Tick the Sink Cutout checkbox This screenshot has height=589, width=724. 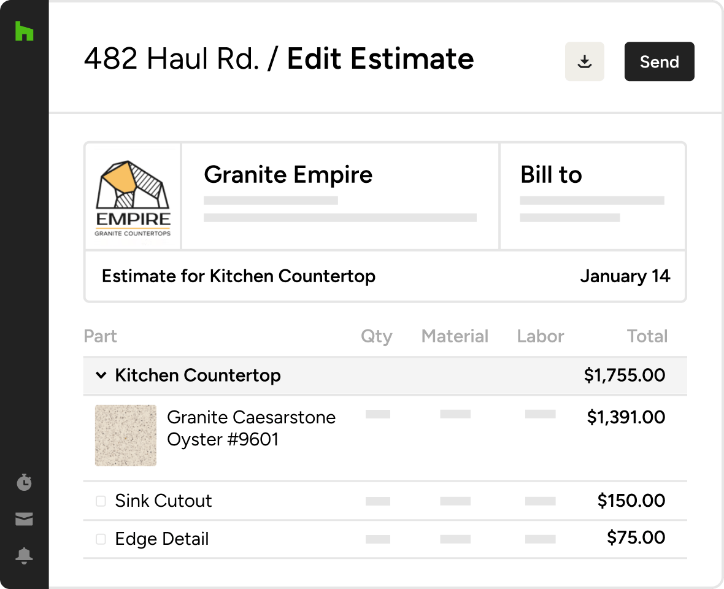coord(101,501)
